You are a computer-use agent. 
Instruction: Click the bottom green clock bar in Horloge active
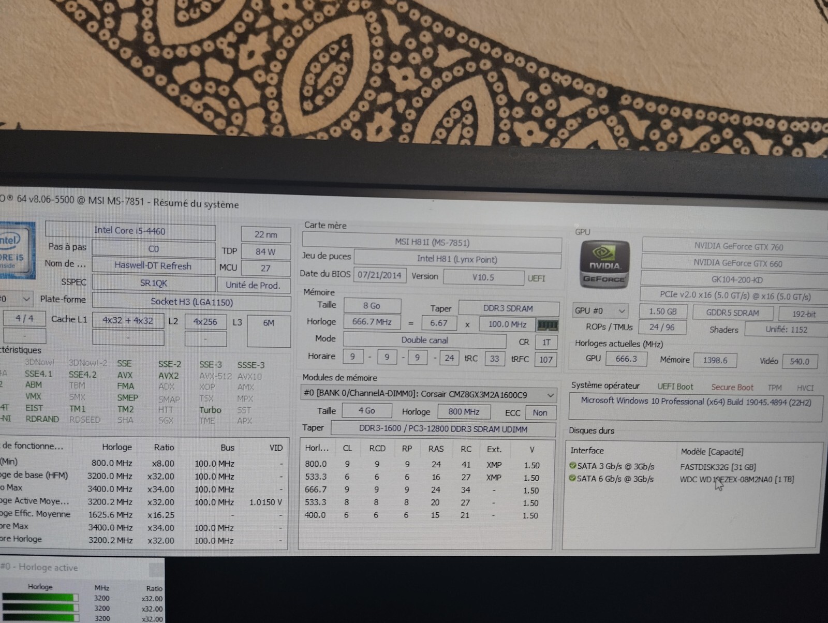coord(40,618)
